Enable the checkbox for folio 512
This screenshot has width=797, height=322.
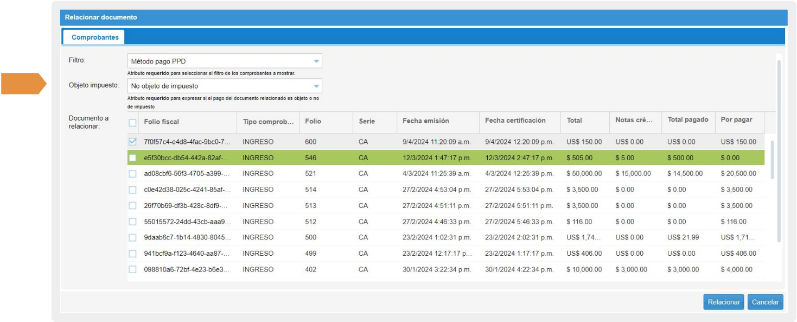[133, 222]
